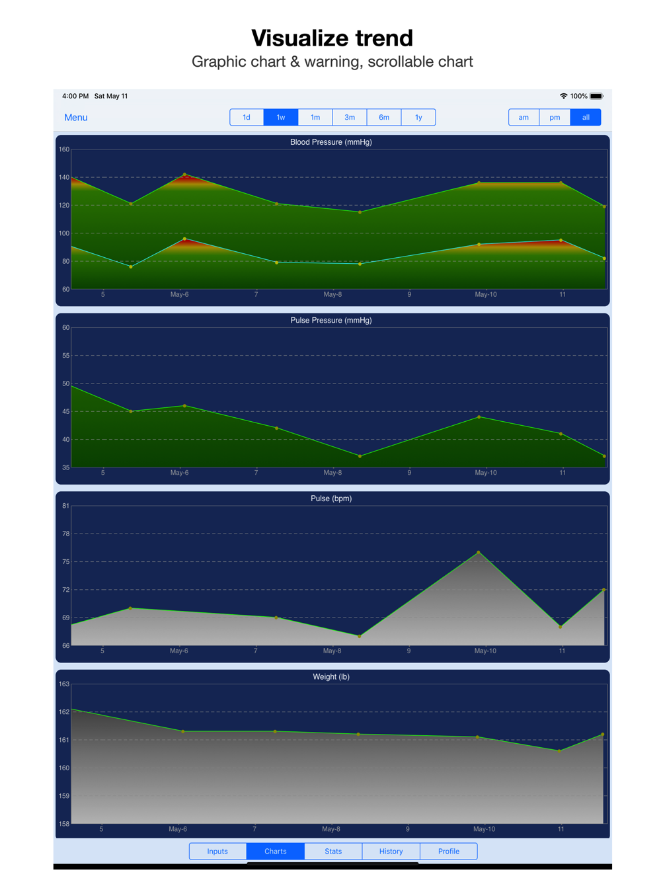Switch to the Charts tab

click(276, 851)
